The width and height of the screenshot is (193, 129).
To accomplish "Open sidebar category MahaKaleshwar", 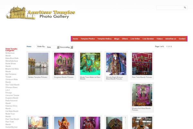I will [x=12, y=61].
